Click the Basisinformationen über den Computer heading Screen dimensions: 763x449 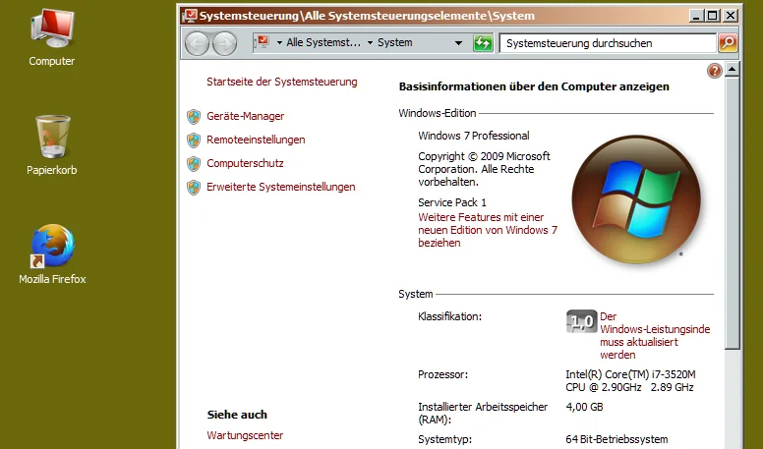click(x=534, y=86)
